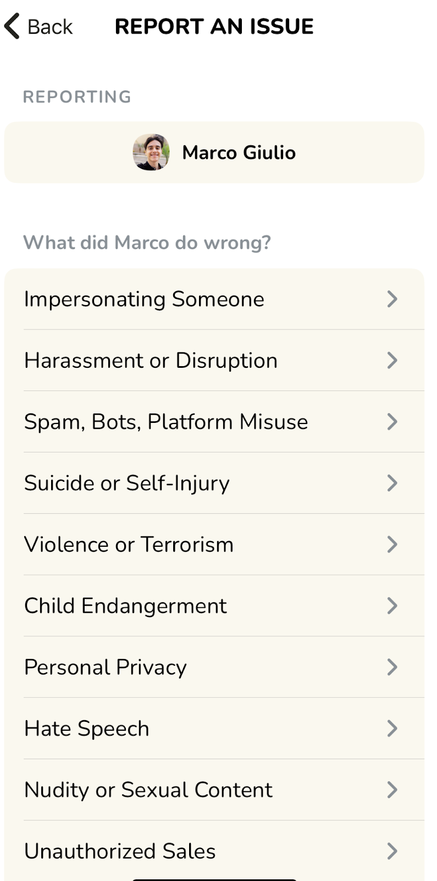This screenshot has width=437, height=881.
Task: Tap the Back arrow icon
Action: point(12,26)
